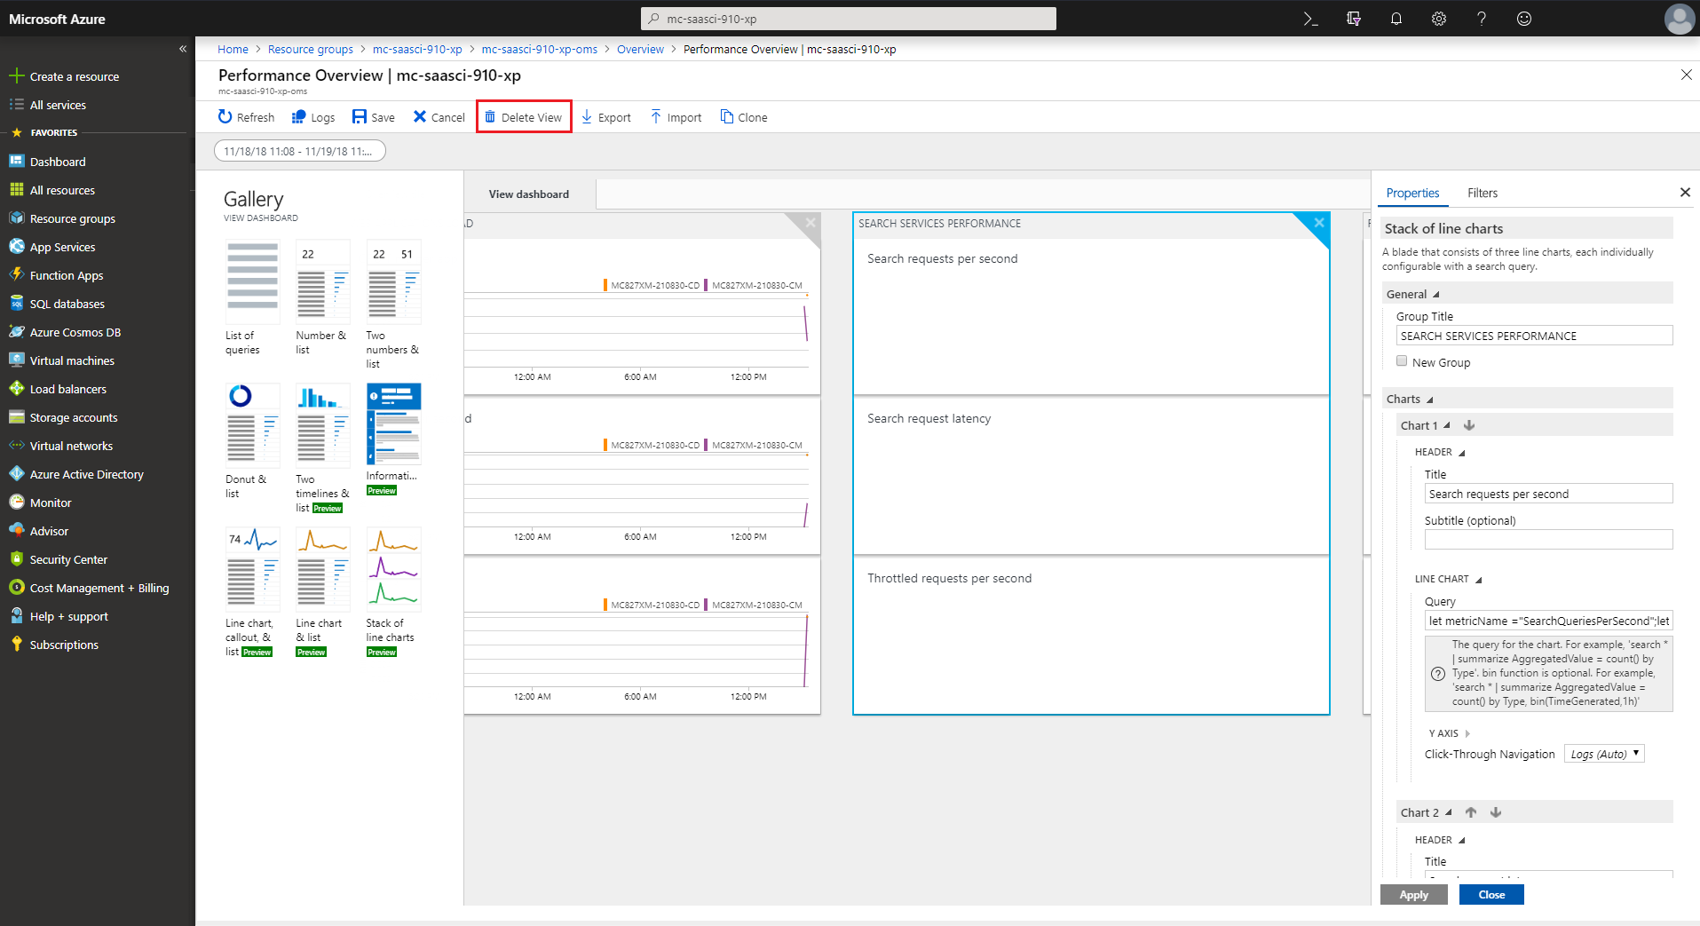The height and width of the screenshot is (926, 1700).
Task: Select the Two timelines & list tile
Action: click(x=322, y=448)
